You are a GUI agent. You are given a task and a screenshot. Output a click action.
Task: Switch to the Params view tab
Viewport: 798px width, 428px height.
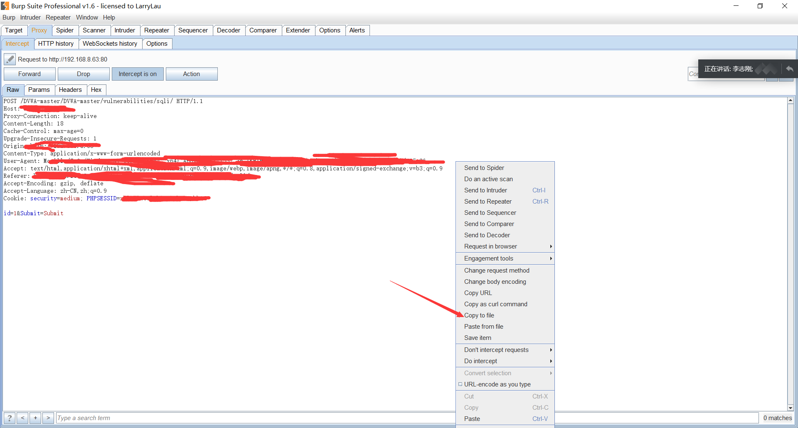click(x=39, y=90)
